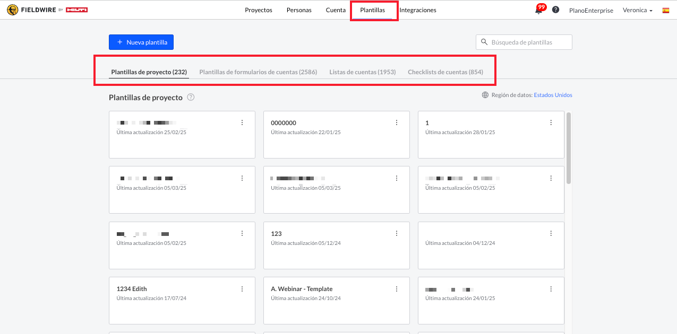
Task: Click the Fieldwire logo
Action: (x=47, y=10)
